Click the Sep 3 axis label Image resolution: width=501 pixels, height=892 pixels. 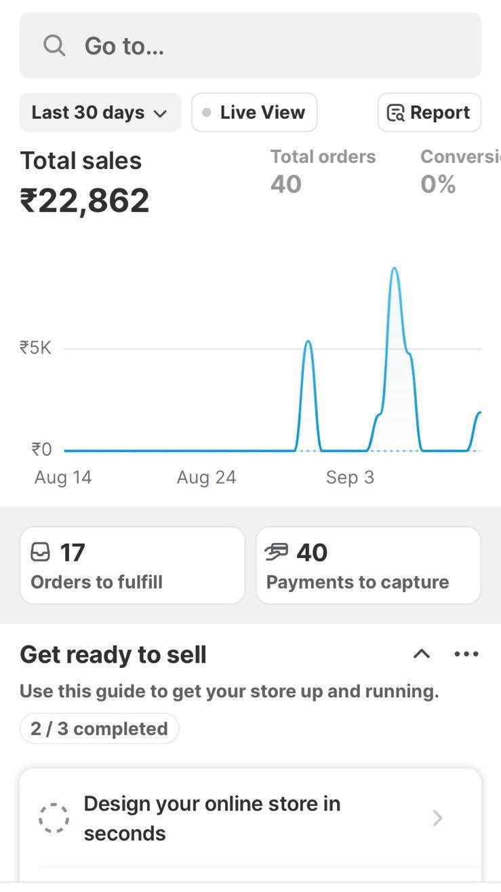pos(350,478)
